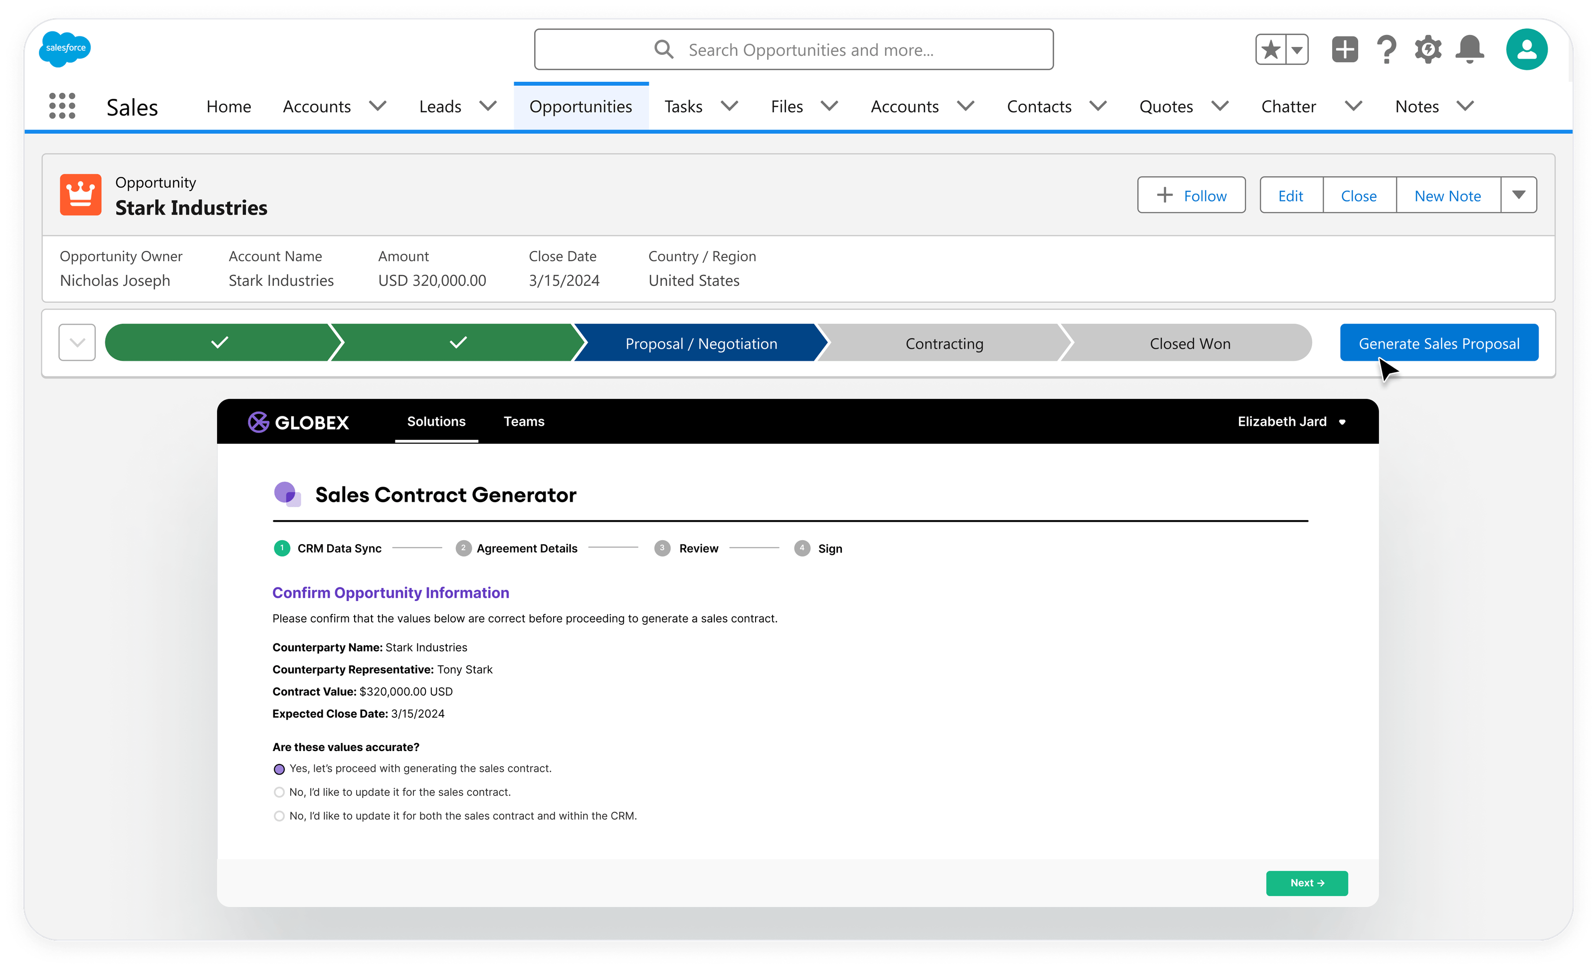The height and width of the screenshot is (968, 1596).
Task: Select the Contracting stage
Action: coord(944,343)
